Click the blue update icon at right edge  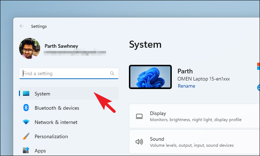click(259, 88)
